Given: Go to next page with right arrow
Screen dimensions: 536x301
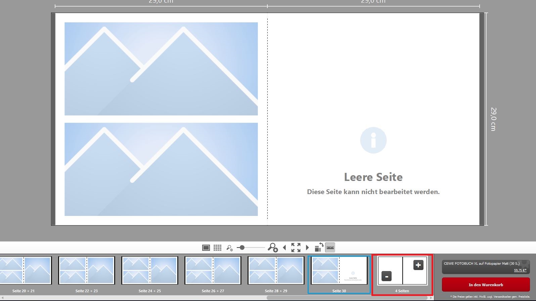Looking at the screenshot, I should coord(307,248).
